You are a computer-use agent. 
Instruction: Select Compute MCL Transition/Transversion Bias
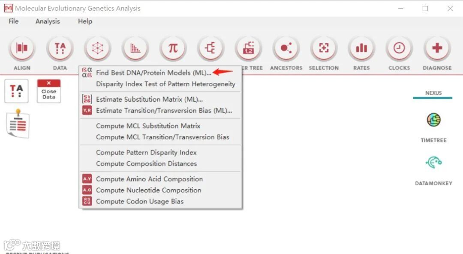[161, 137]
